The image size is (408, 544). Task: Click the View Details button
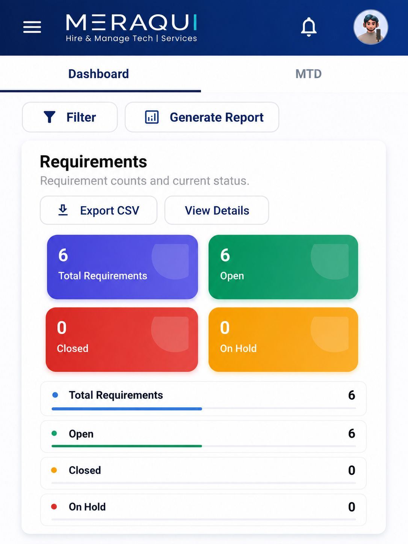pyautogui.click(x=217, y=210)
